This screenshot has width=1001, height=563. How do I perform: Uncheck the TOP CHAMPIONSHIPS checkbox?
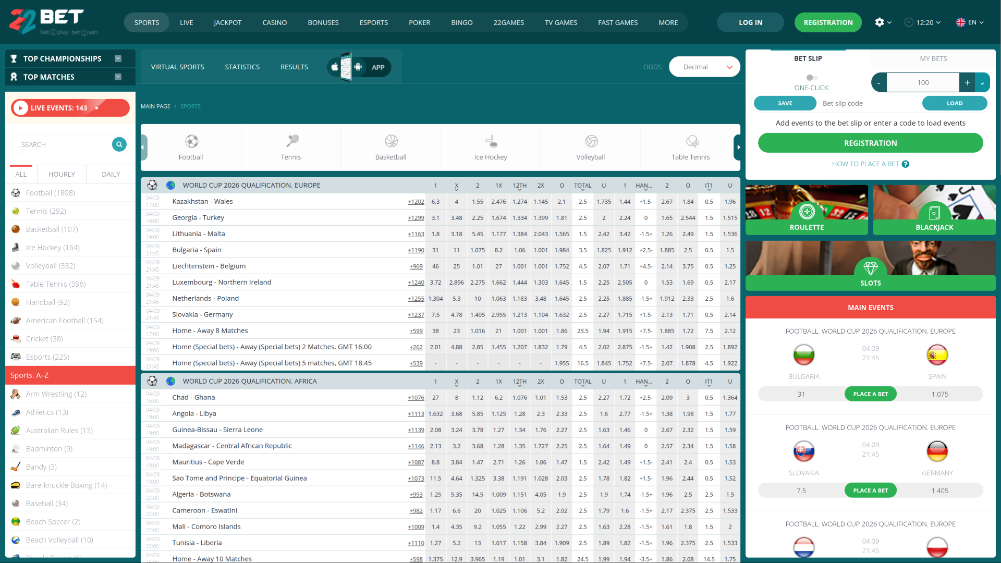(118, 58)
